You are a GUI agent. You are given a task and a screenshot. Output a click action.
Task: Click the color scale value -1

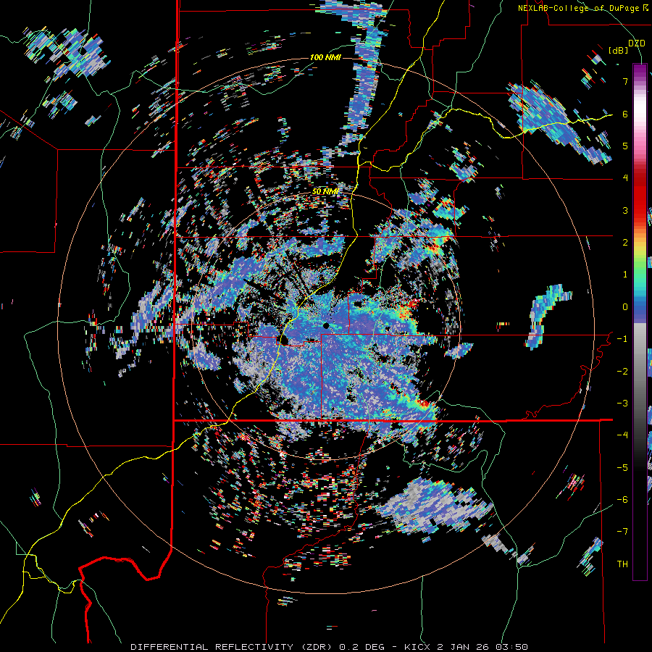[622, 338]
